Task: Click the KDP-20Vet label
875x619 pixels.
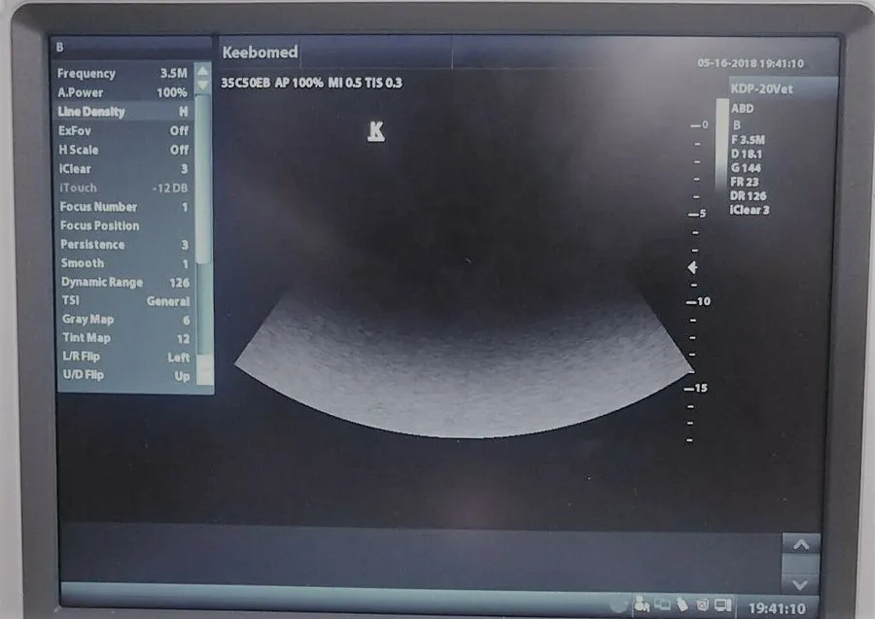Action: click(x=761, y=88)
